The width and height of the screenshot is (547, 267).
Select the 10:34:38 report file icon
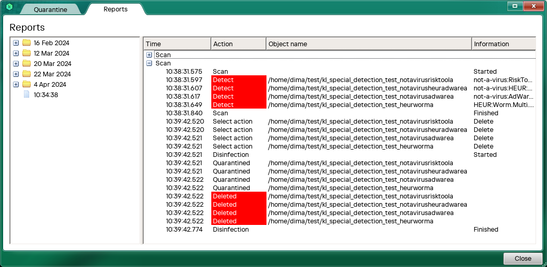click(27, 95)
